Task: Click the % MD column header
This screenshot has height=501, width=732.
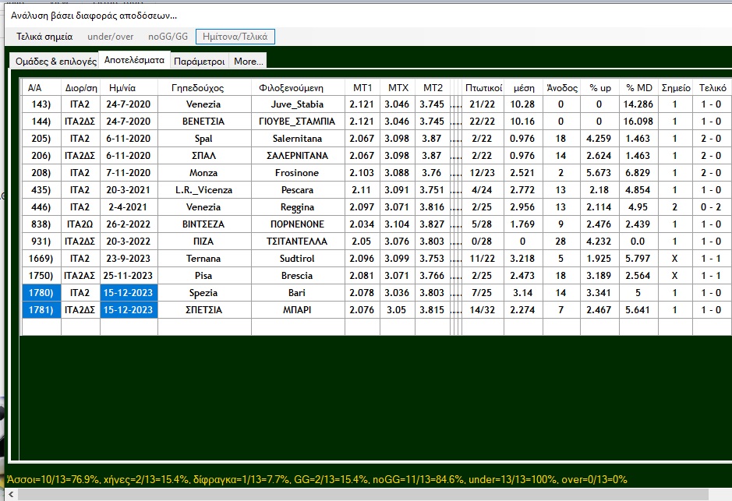Action: point(638,88)
